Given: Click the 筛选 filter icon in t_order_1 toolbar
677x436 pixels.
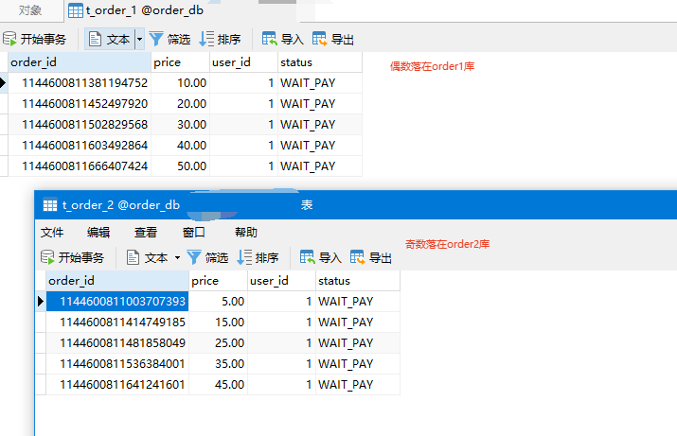Looking at the screenshot, I should 156,39.
